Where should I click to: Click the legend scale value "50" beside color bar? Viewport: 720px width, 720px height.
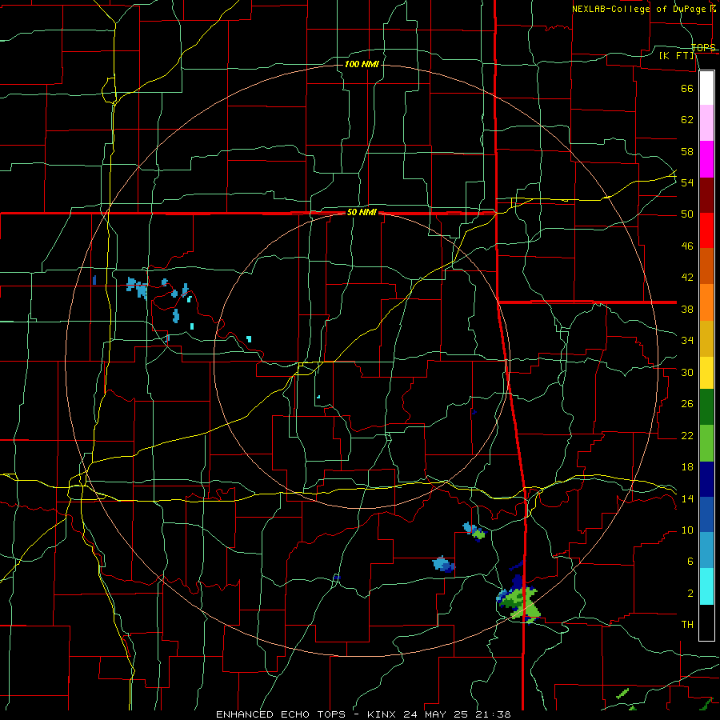click(x=687, y=214)
